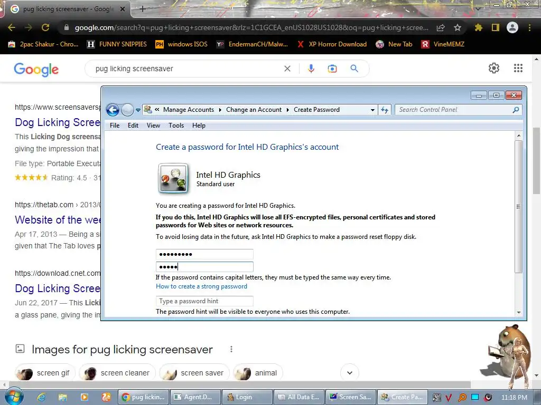
Task: Refresh the Control Panel address bar
Action: (x=385, y=110)
